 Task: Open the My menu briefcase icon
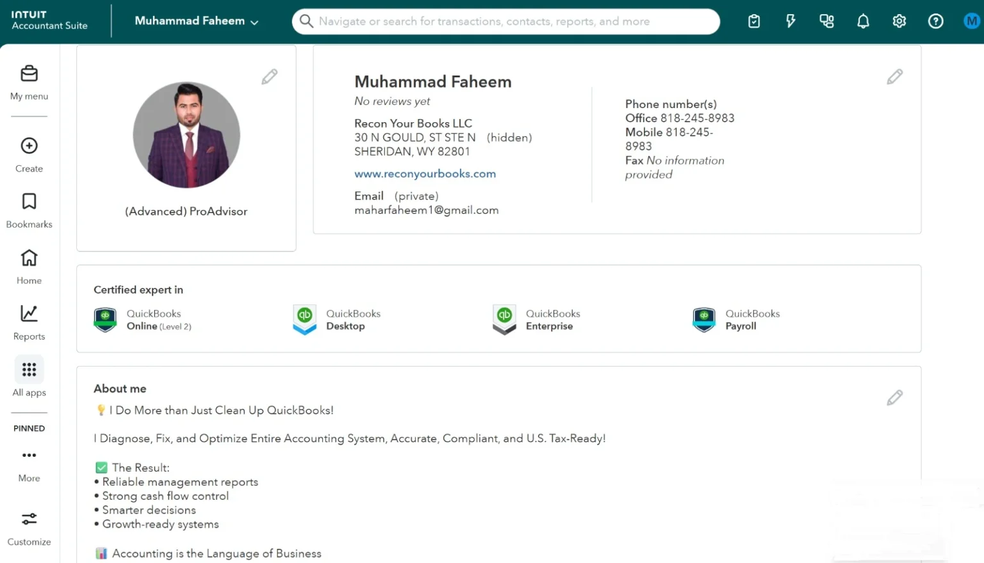(x=29, y=74)
